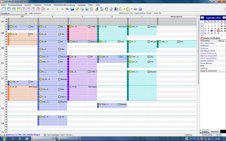Go to next day with single right green arrow
226x141 pixels.
tap(58, 9)
